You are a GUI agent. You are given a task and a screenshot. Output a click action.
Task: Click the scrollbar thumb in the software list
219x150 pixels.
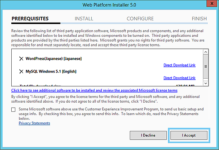coord(205,67)
